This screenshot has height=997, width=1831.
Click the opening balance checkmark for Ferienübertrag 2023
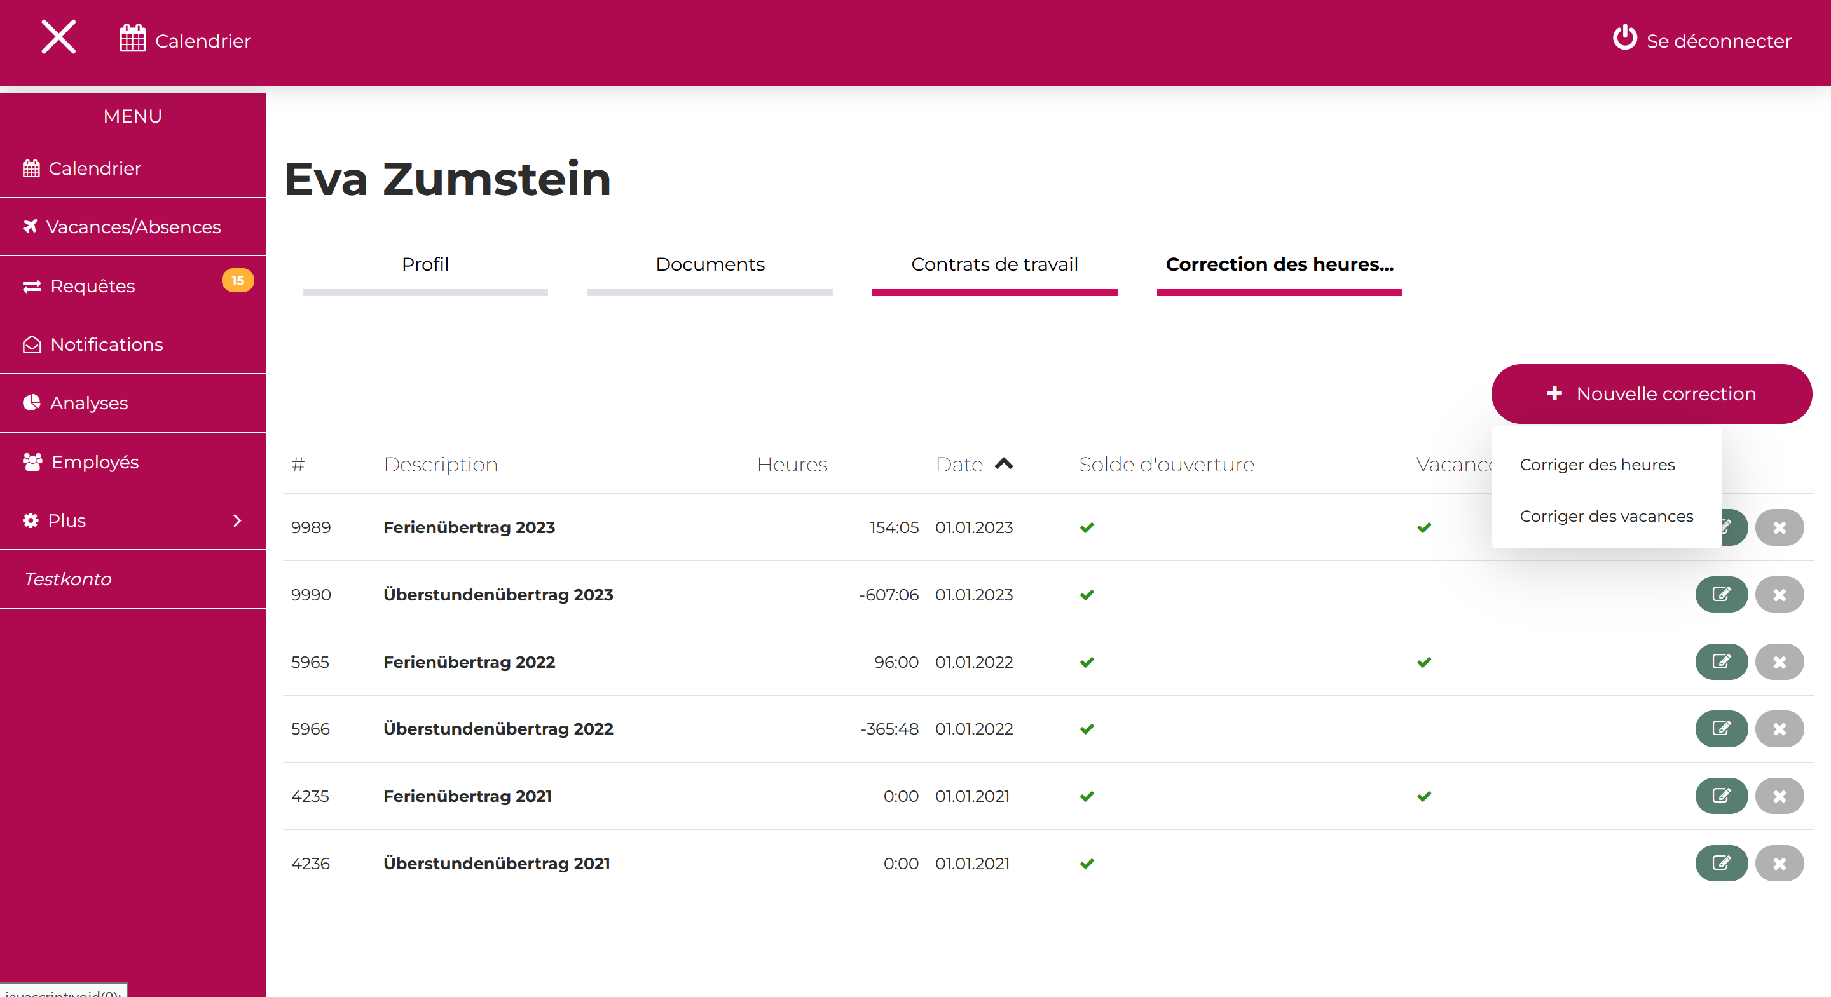point(1087,527)
